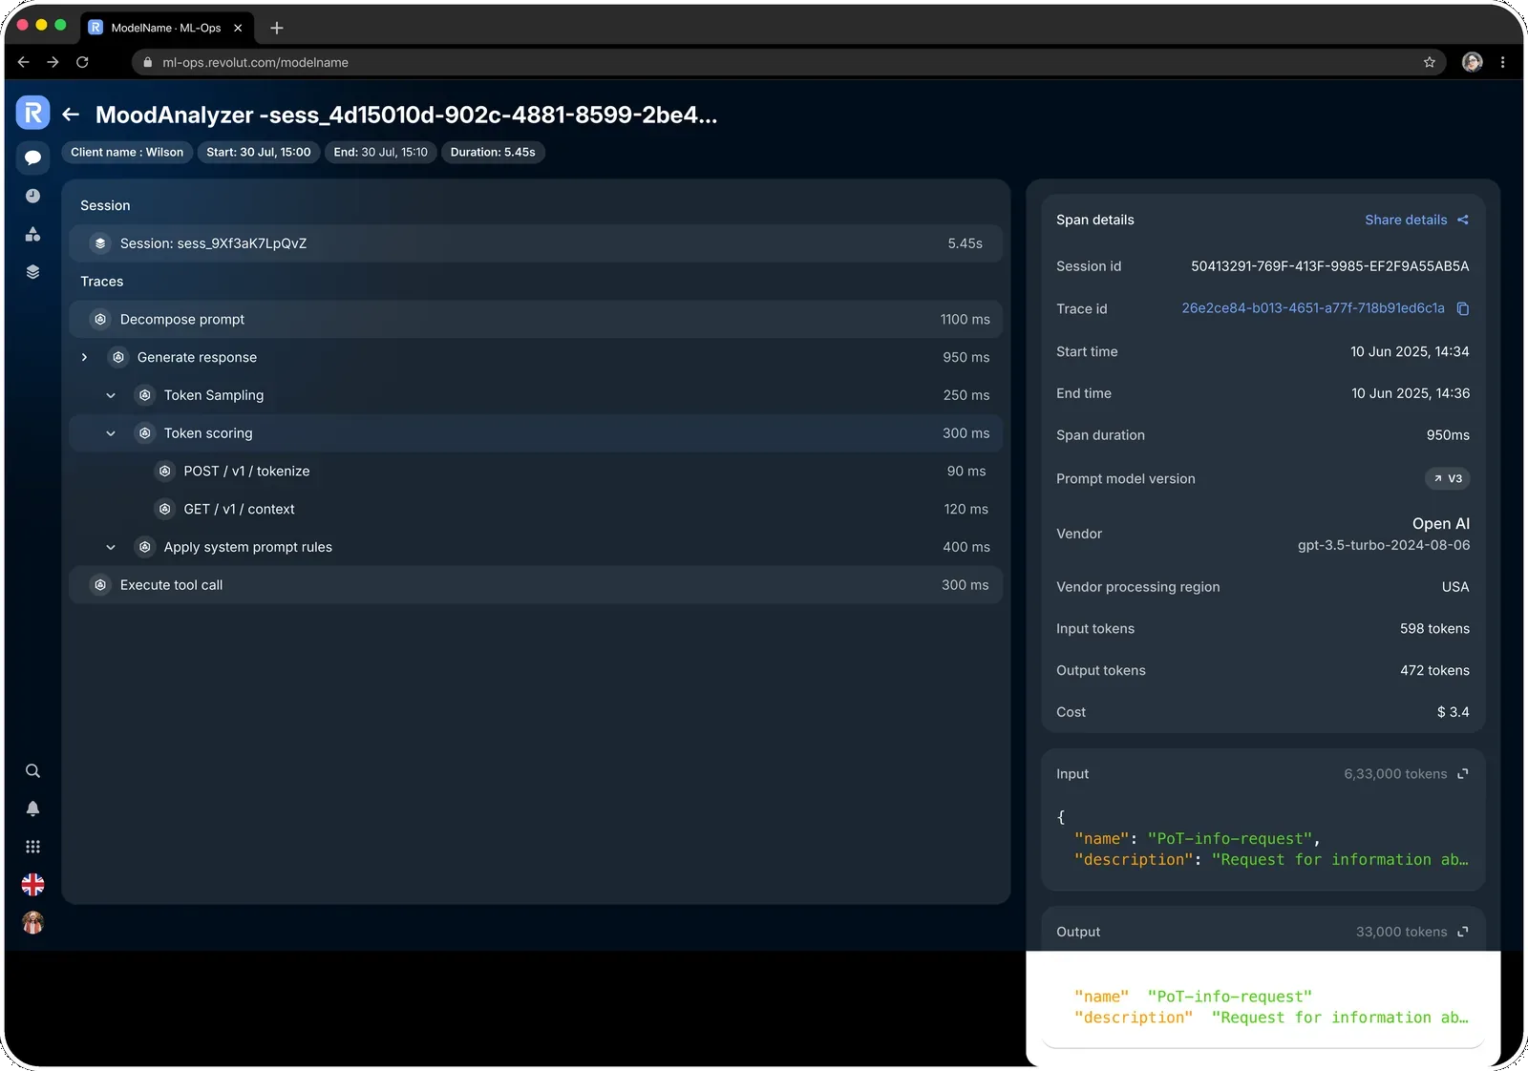This screenshot has width=1528, height=1071.
Task: Click 33,000 tokens in Output header
Action: pyautogui.click(x=1401, y=932)
